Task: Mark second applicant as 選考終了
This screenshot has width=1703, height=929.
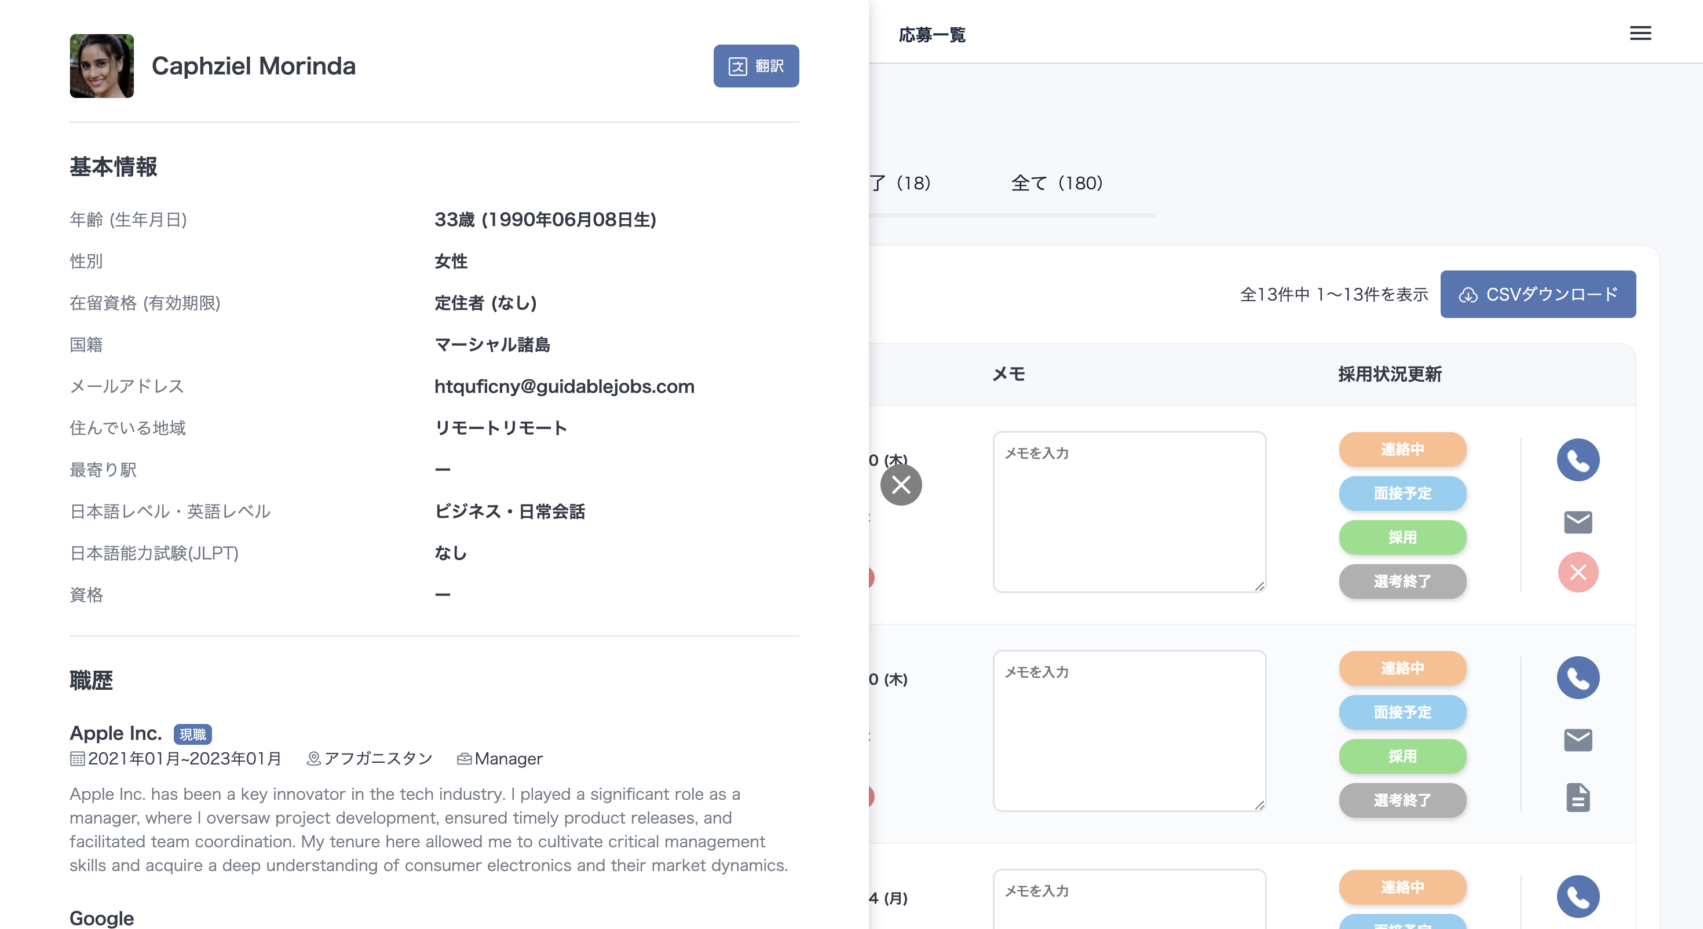Action: (x=1402, y=800)
